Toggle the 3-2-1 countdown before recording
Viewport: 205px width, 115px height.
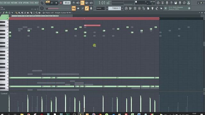pos(82,3)
